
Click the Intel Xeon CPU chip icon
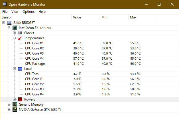coord(15,28)
